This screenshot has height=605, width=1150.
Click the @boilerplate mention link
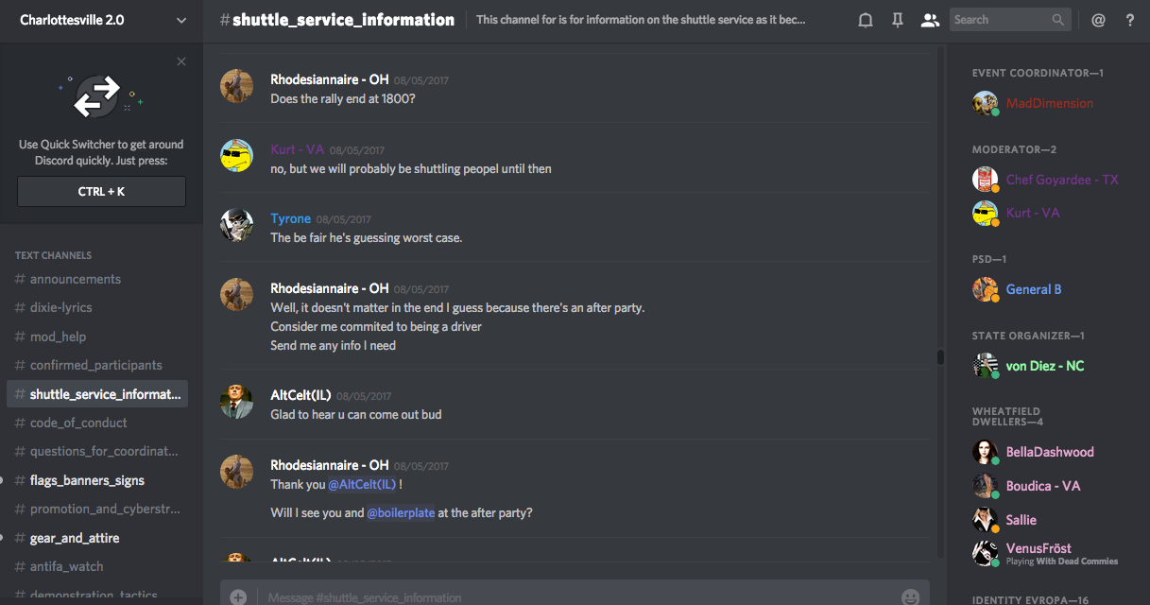[x=401, y=512]
